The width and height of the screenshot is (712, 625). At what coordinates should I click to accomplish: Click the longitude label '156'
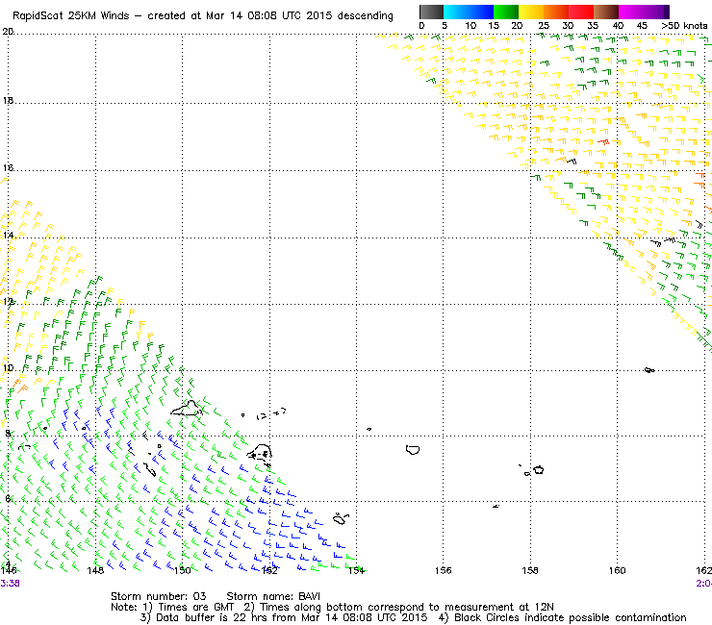point(444,570)
